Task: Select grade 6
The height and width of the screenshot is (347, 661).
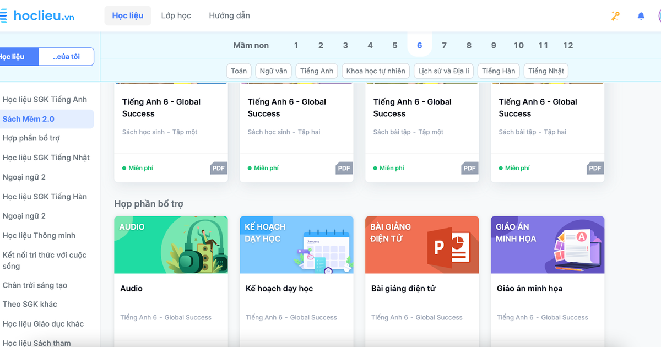Action: click(x=420, y=45)
